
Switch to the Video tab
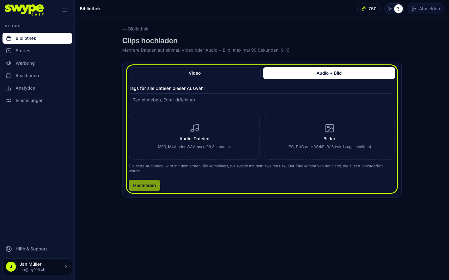(195, 73)
